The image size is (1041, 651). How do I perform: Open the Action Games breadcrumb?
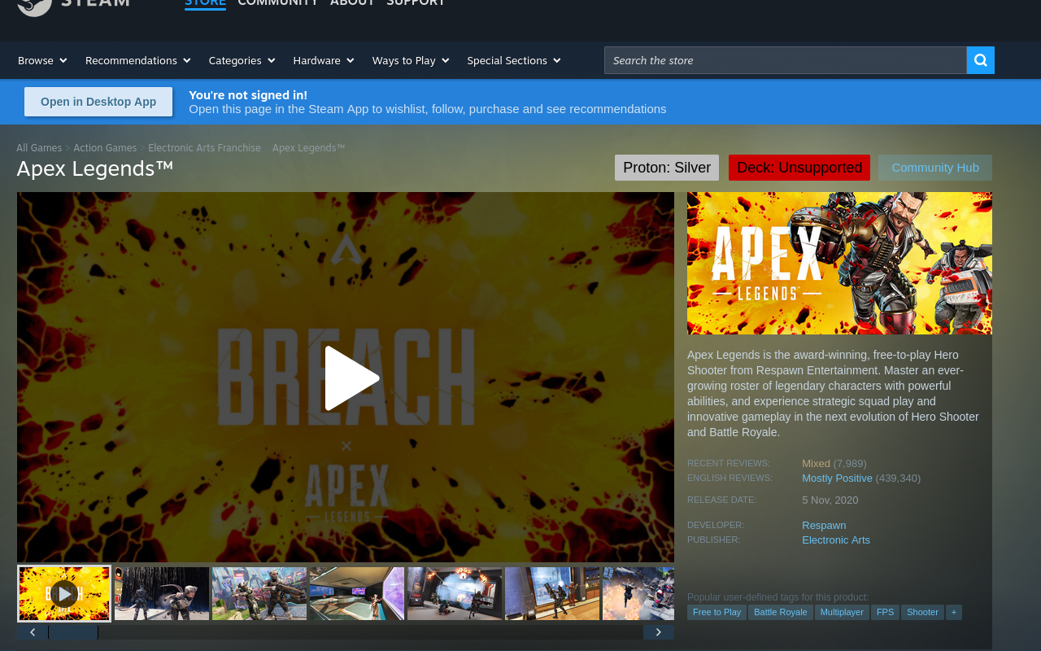point(105,148)
